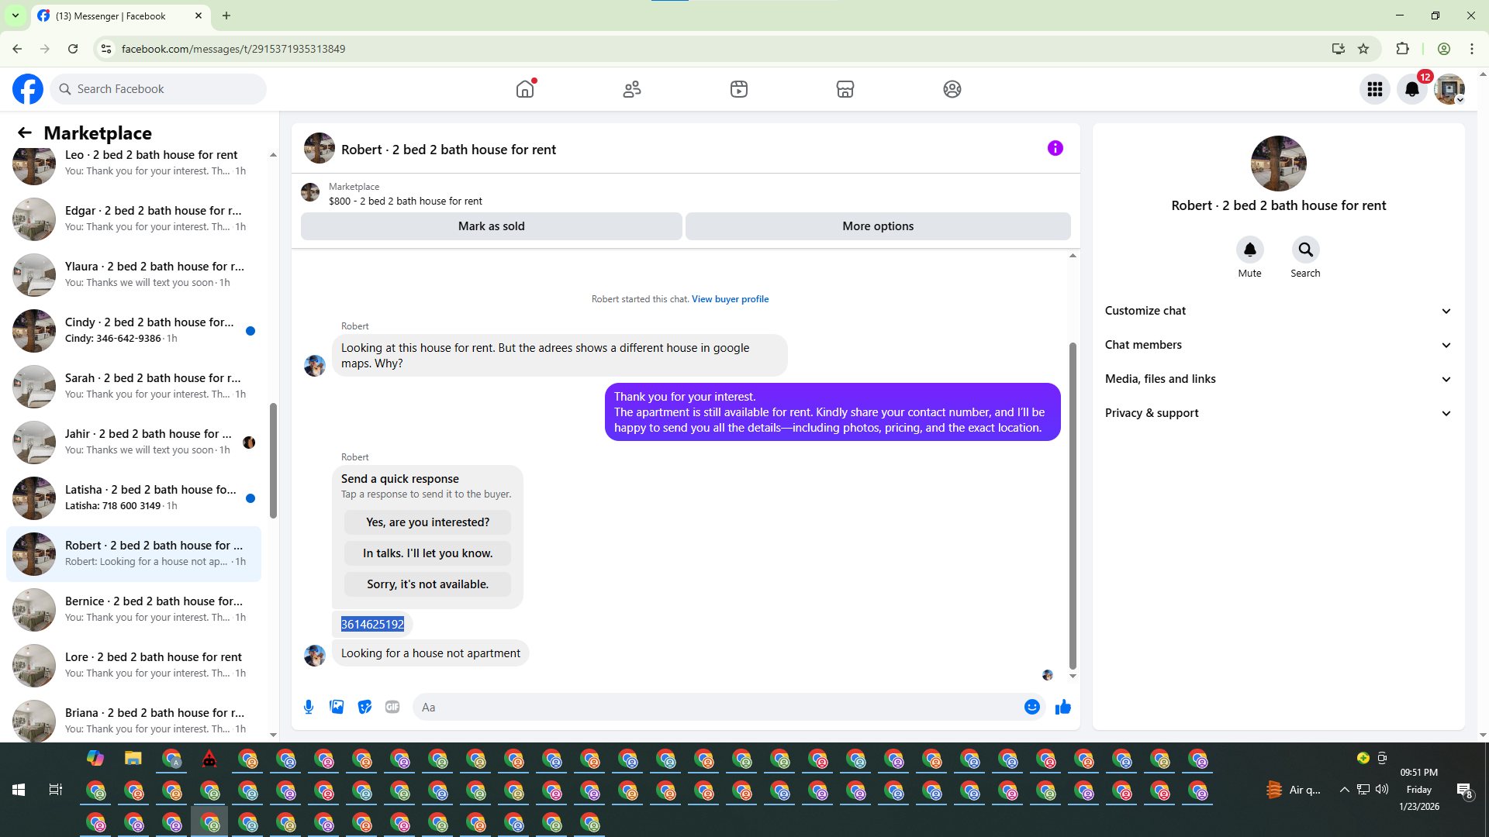This screenshot has width=1489, height=837.
Task: Open Facebook notifications bell
Action: coord(1411,89)
